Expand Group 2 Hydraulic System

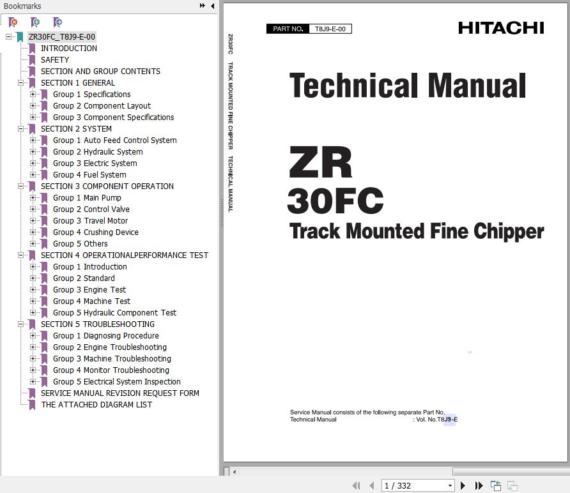pyautogui.click(x=33, y=151)
